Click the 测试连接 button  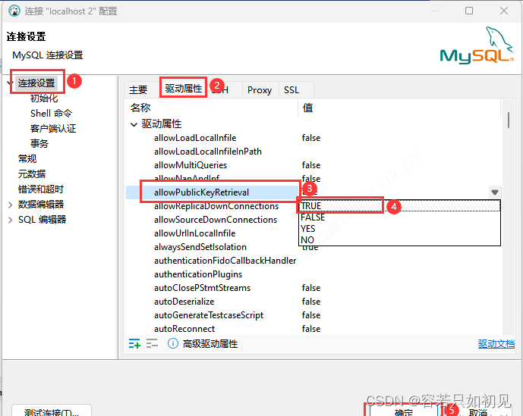click(x=52, y=411)
